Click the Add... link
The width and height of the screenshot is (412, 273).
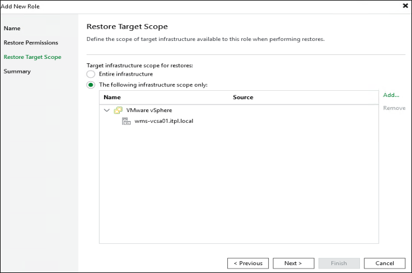pyautogui.click(x=391, y=95)
